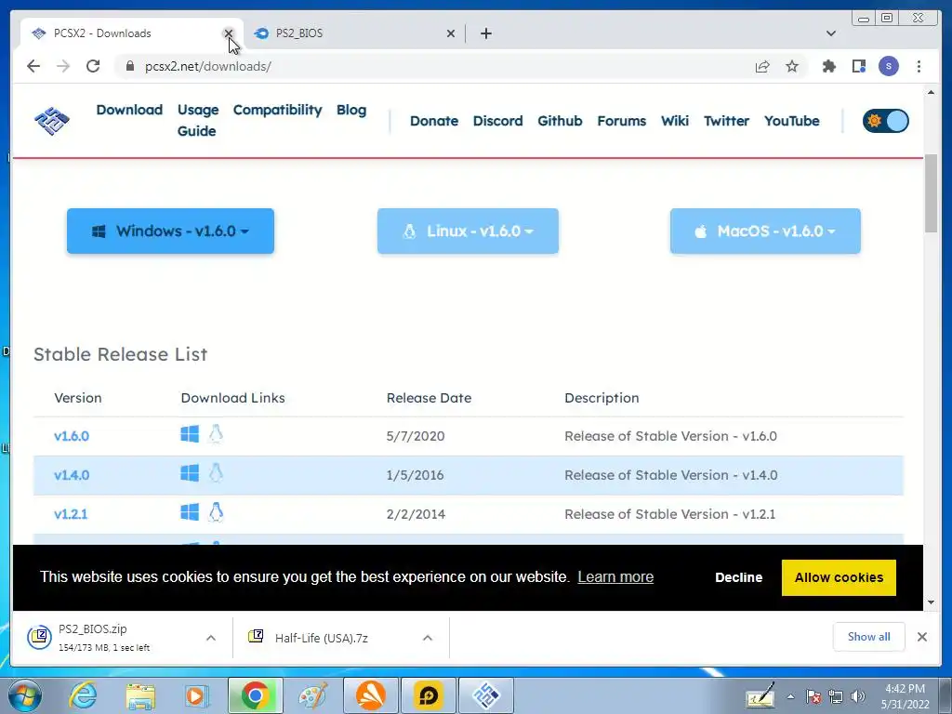The height and width of the screenshot is (714, 952).
Task: Toggle dark/light theme switch
Action: 886,121
